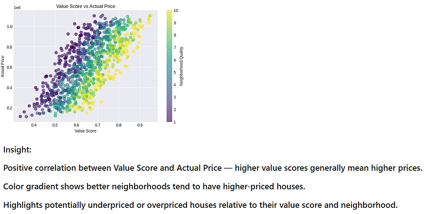Click the sentence starting 'Highlights potentially underpriced'

click(200, 205)
